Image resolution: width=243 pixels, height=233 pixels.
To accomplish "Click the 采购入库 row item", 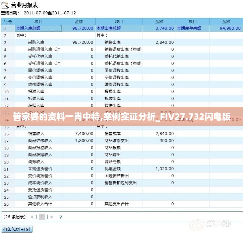I will [36, 42].
